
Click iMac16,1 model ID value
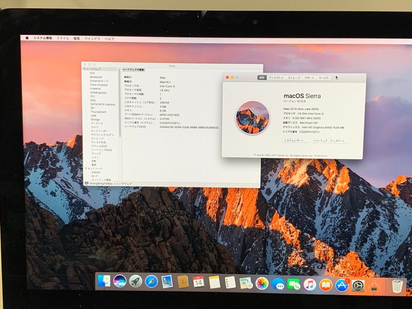click(x=165, y=82)
